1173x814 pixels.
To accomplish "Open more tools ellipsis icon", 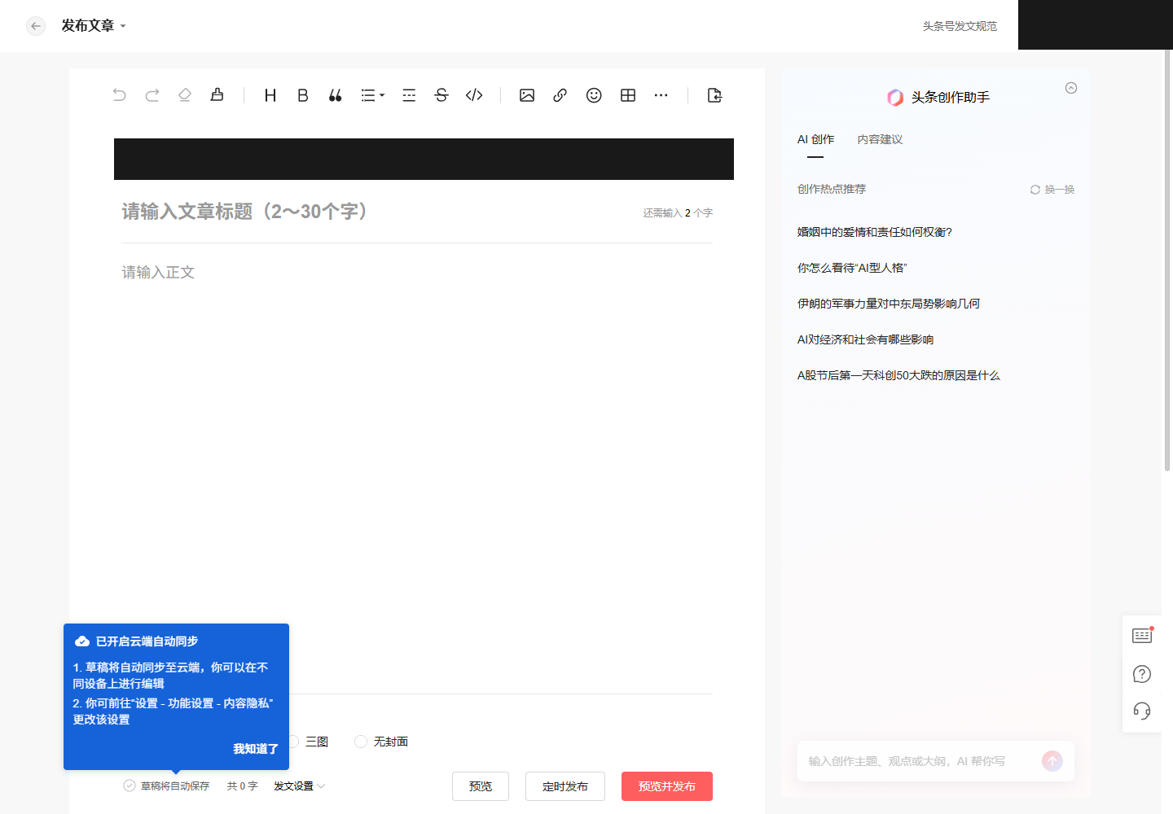I will pos(661,95).
